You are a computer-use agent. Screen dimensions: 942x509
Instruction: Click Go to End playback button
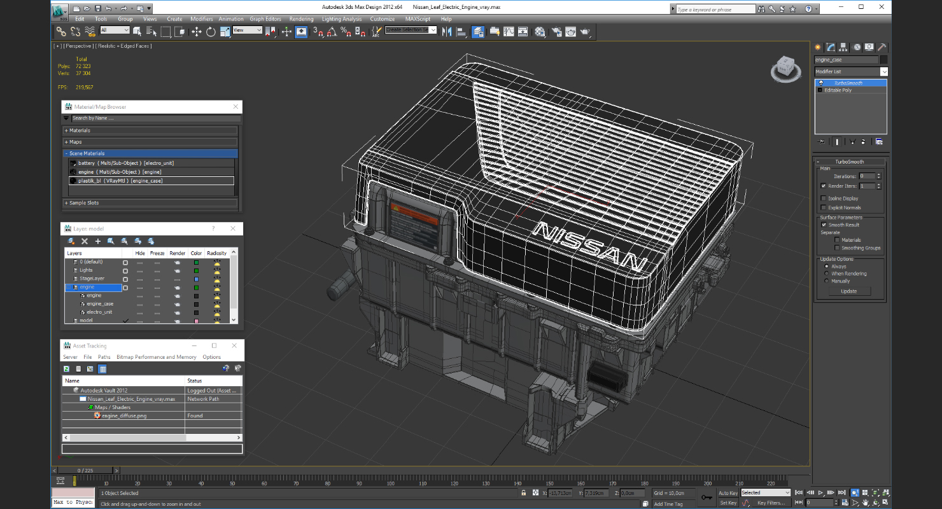841,492
